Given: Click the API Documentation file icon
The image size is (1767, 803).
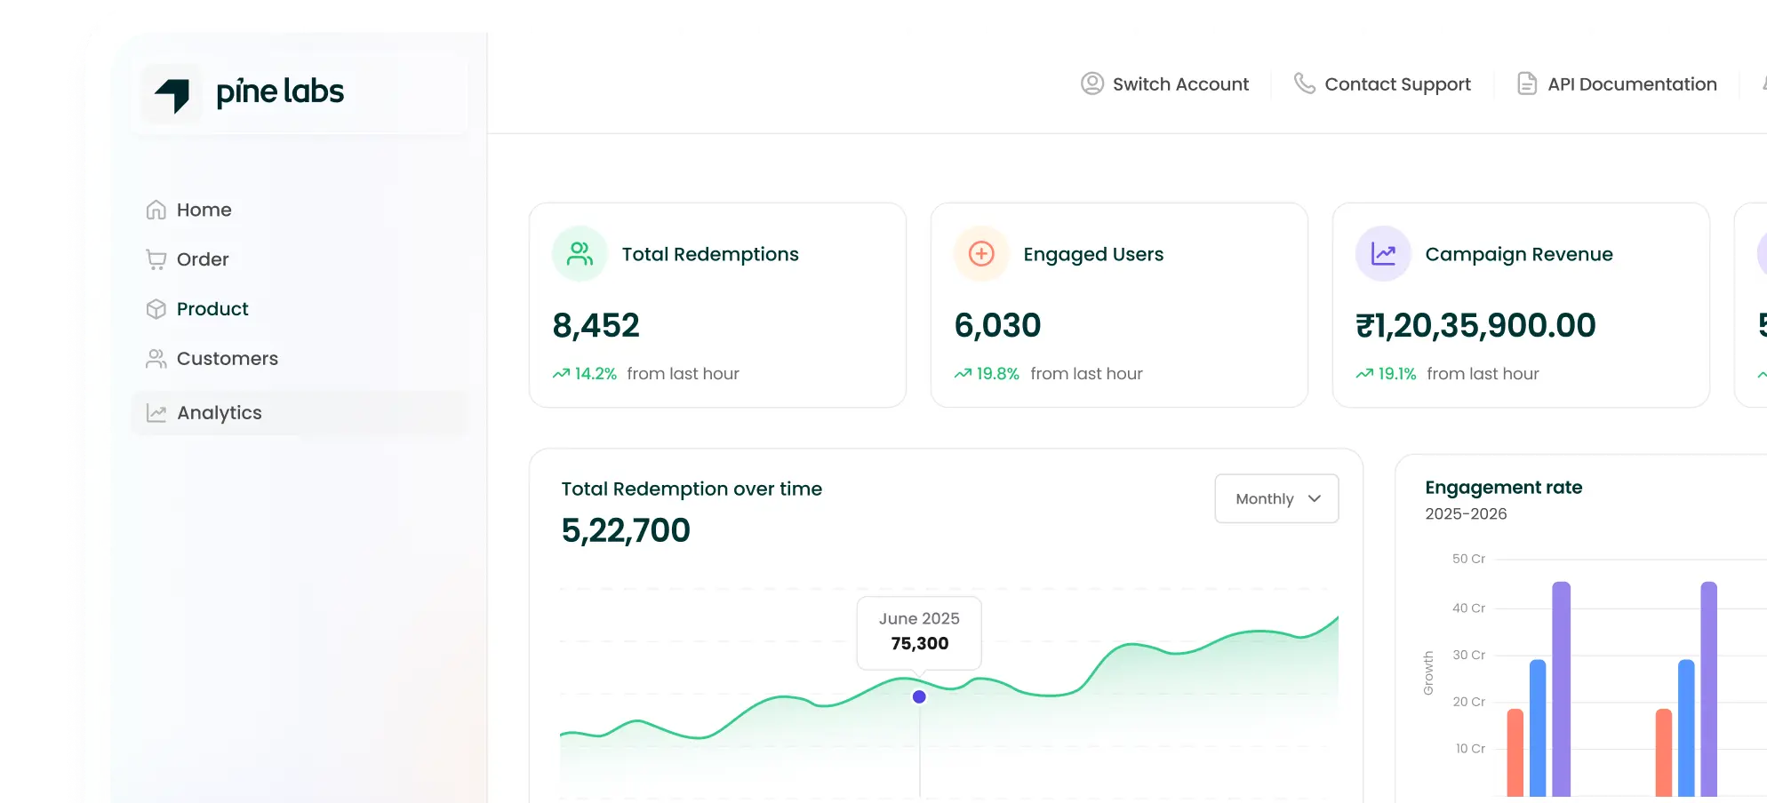Looking at the screenshot, I should coord(1527,83).
